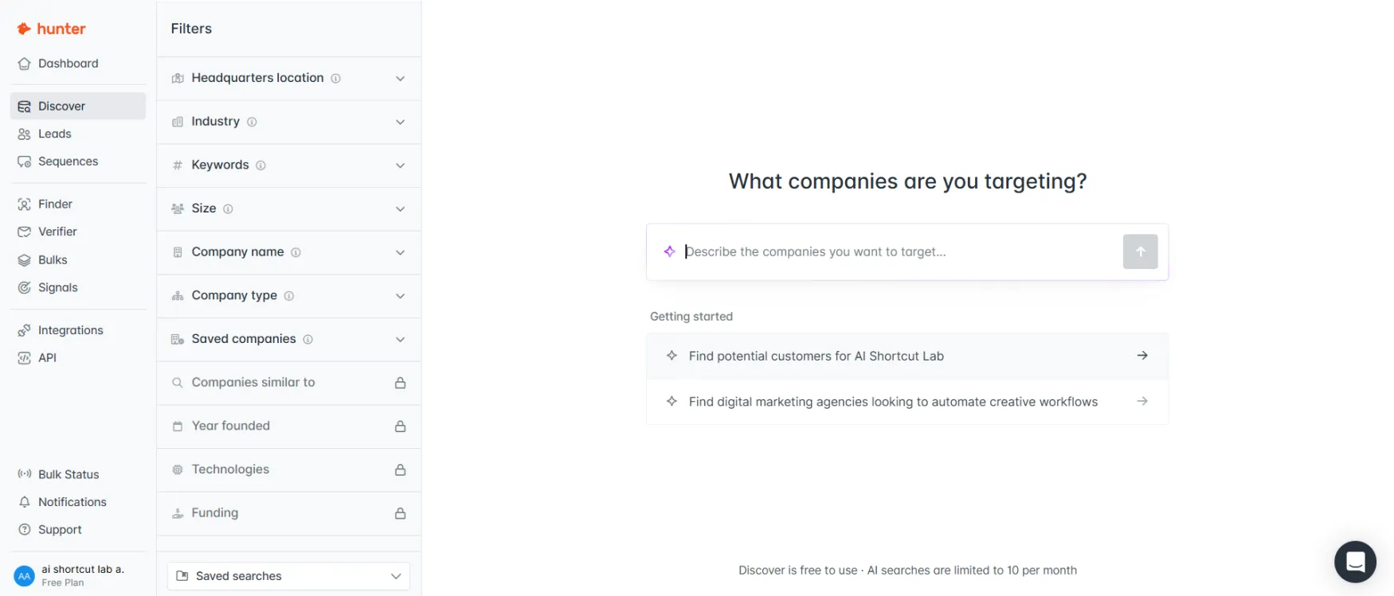The image size is (1394, 596).
Task: Click the lock on Funding filter
Action: (x=400, y=513)
